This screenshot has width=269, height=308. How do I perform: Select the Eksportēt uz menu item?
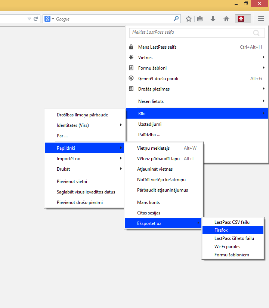coord(164,223)
